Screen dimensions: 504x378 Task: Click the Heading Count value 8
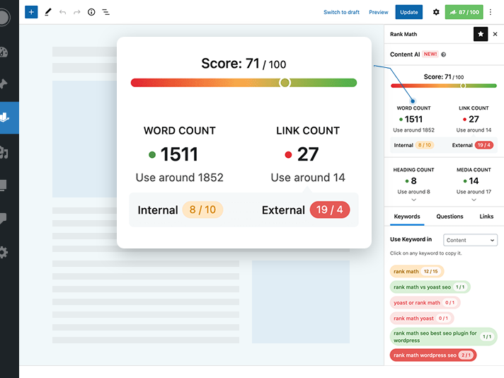[x=413, y=181]
